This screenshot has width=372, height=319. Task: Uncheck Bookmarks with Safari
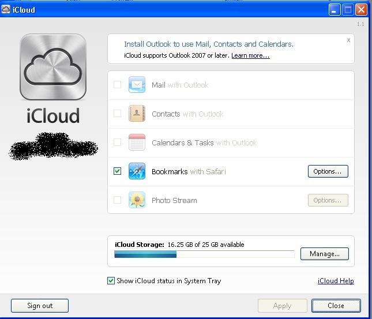[118, 171]
